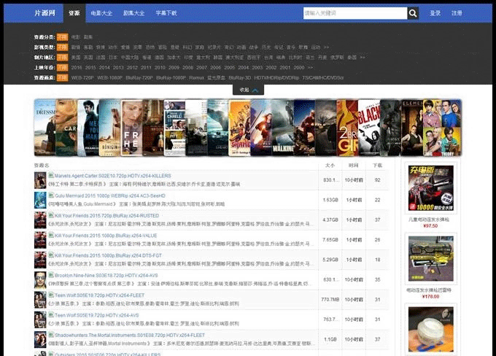Open Brooklyn.Nine-Nine.S03E18.720p.HDTV.x264-AVS link
Screen dimensions: 496x356
(106, 275)
